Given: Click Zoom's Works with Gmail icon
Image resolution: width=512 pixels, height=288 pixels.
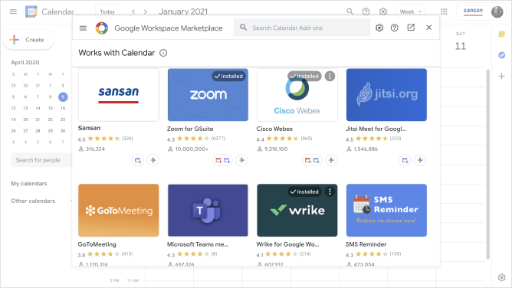Looking at the screenshot, I should 218,160.
